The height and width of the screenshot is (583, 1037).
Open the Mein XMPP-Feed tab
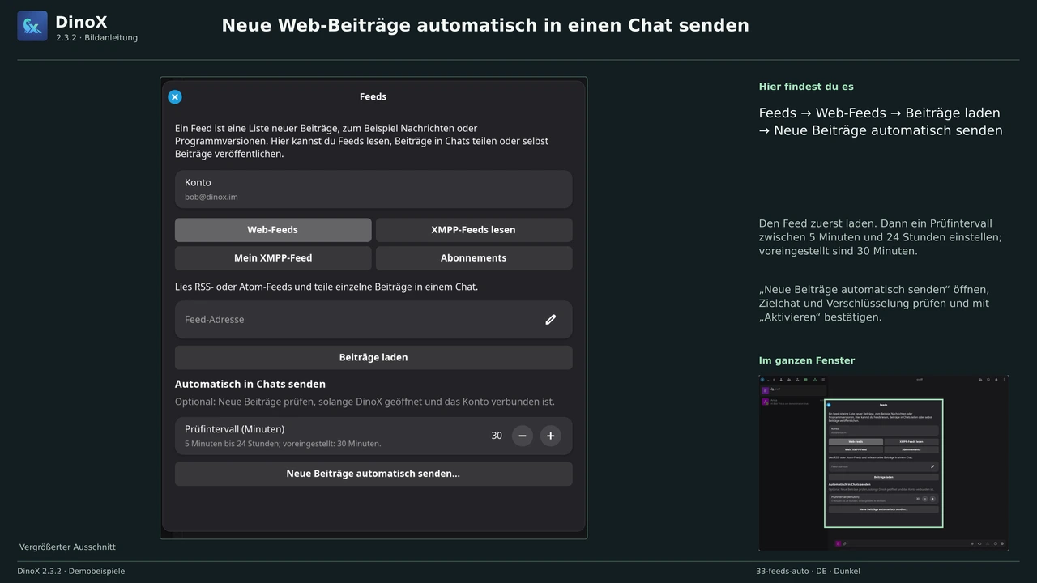click(273, 258)
